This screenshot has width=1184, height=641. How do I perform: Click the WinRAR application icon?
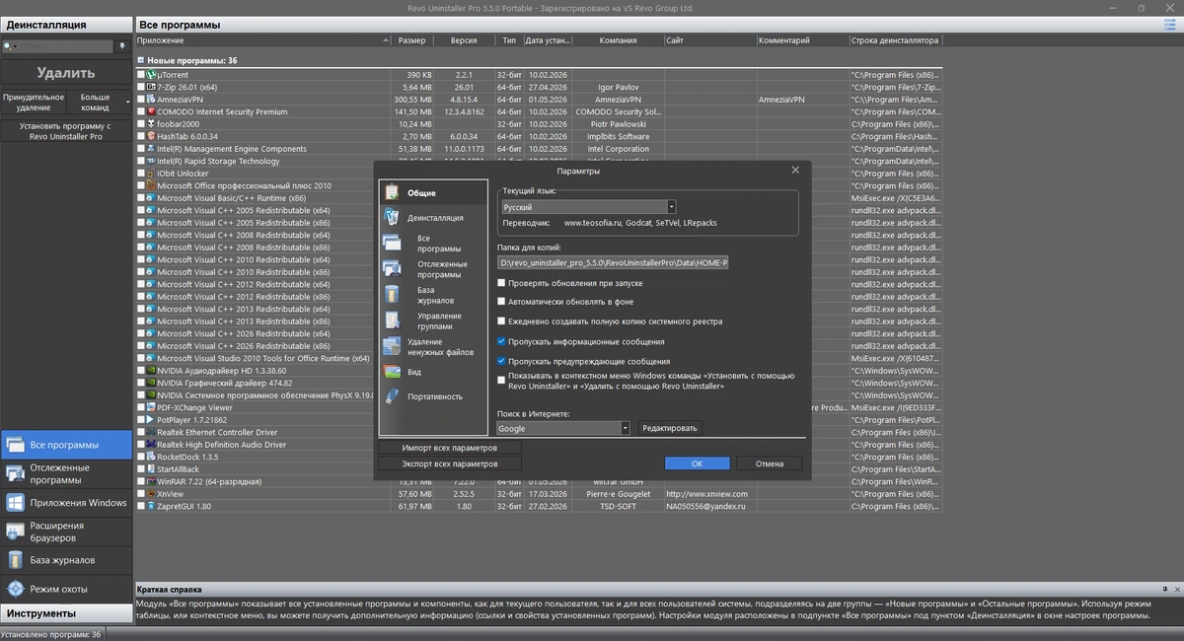click(x=151, y=481)
